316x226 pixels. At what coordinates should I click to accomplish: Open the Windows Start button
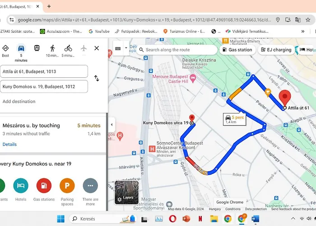pos(60,219)
